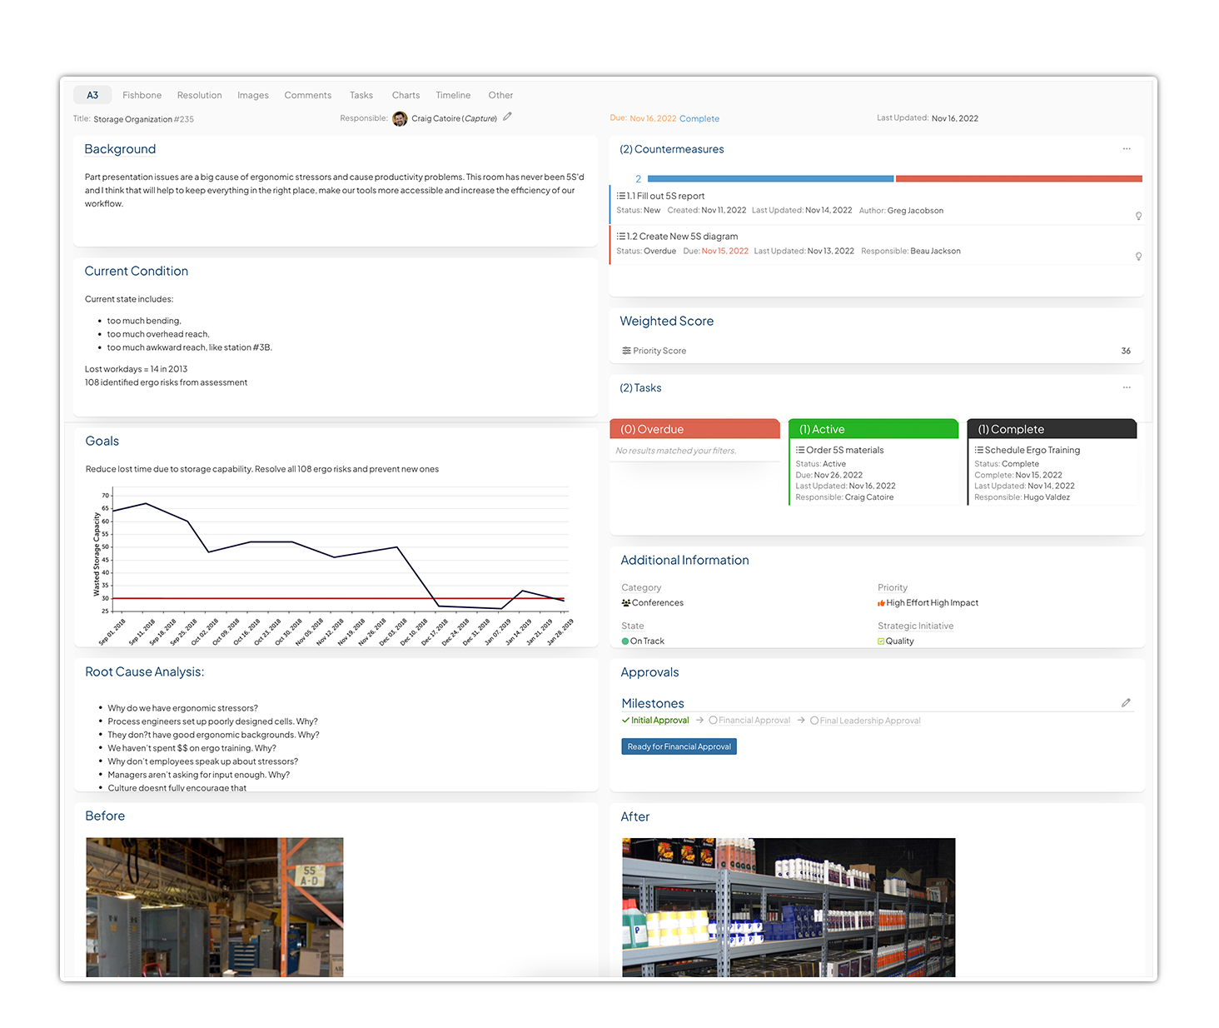Click the lightbulb icon on Fill out 5S report

pos(1138,216)
